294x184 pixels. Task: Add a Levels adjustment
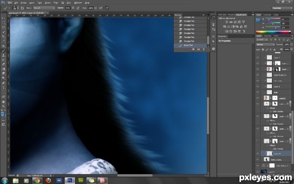[231, 22]
